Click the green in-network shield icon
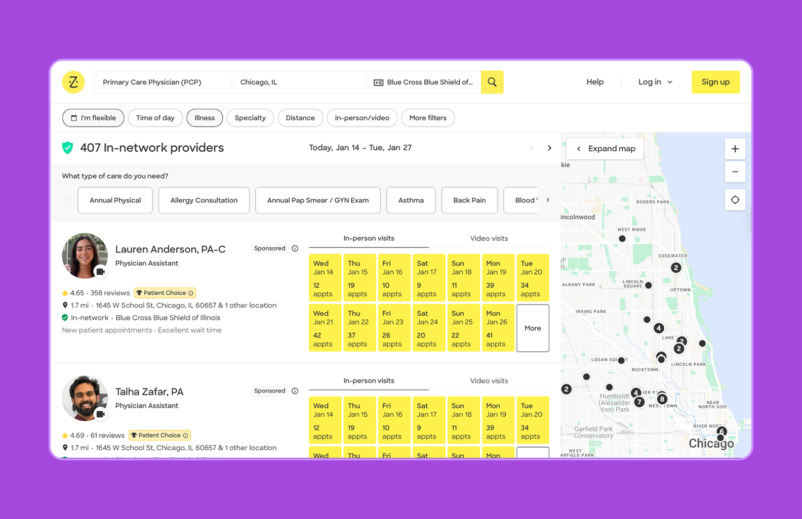The height and width of the screenshot is (519, 802). tap(67, 148)
